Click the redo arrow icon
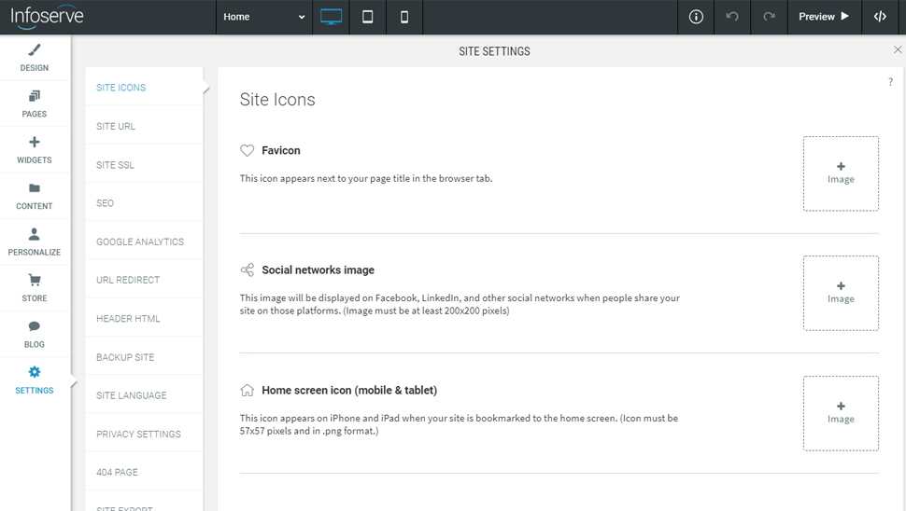 click(x=769, y=17)
